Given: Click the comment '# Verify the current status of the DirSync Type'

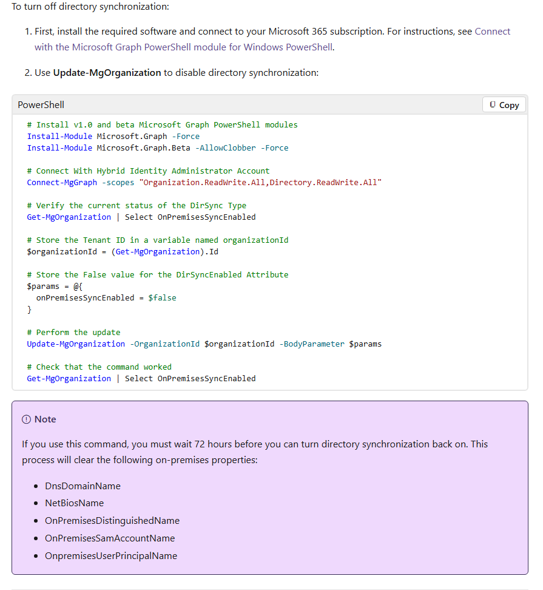Looking at the screenshot, I should (137, 205).
